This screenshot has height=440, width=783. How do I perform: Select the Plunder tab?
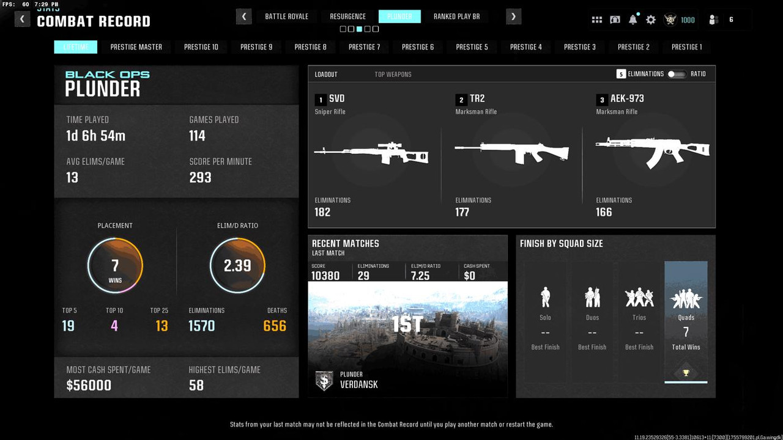point(399,16)
